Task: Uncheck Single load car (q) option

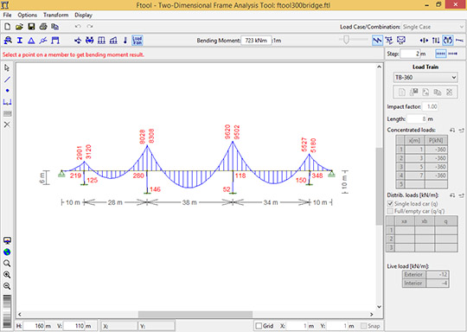Action: (x=390, y=204)
